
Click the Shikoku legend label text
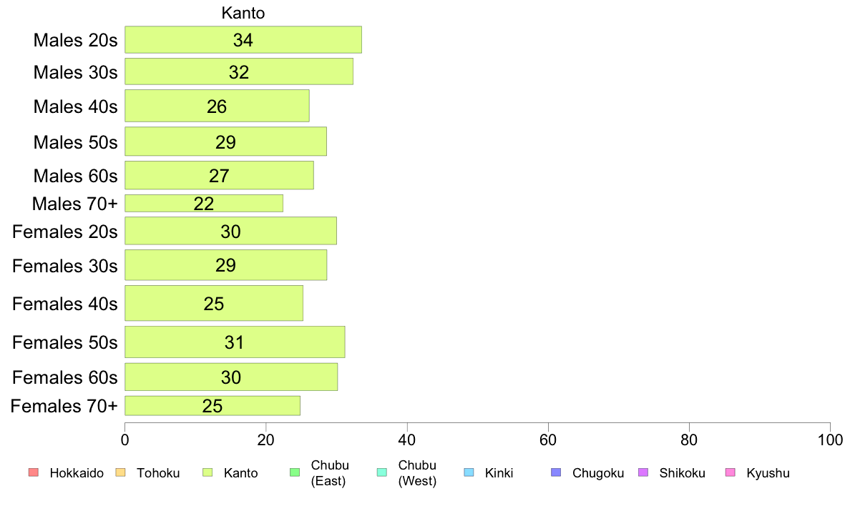pos(682,473)
